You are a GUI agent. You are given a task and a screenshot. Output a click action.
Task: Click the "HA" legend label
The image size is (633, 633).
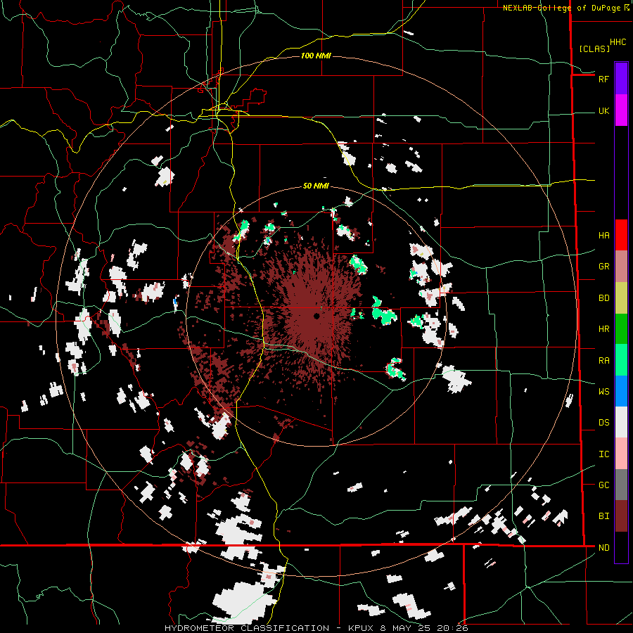point(603,236)
